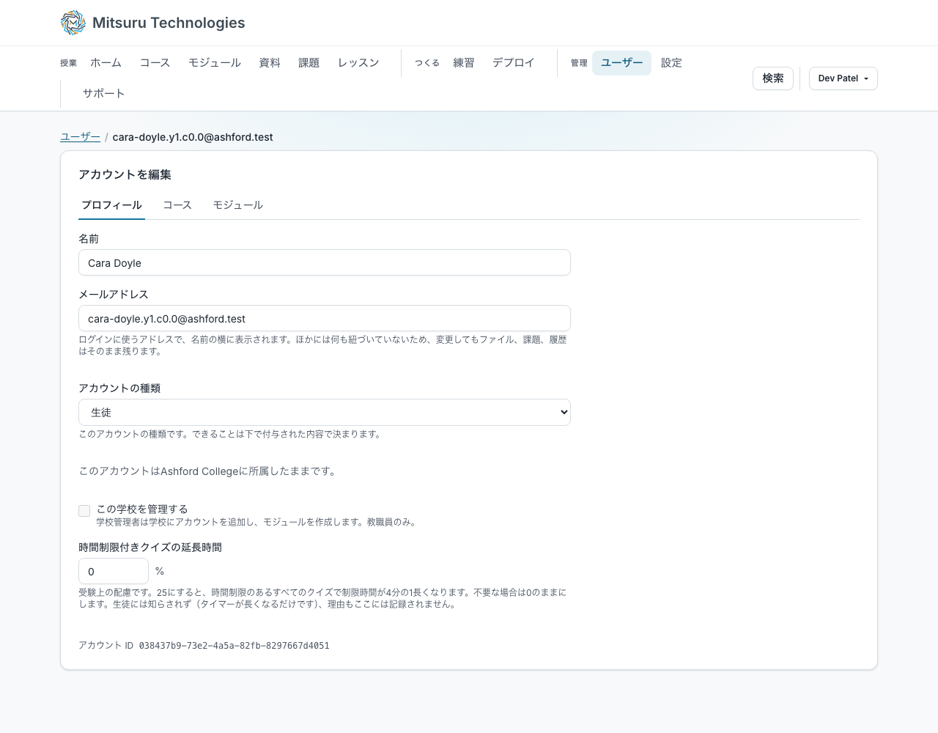This screenshot has width=938, height=733.
Task: Click the アカウントを編集 heading
Action: 125,174
